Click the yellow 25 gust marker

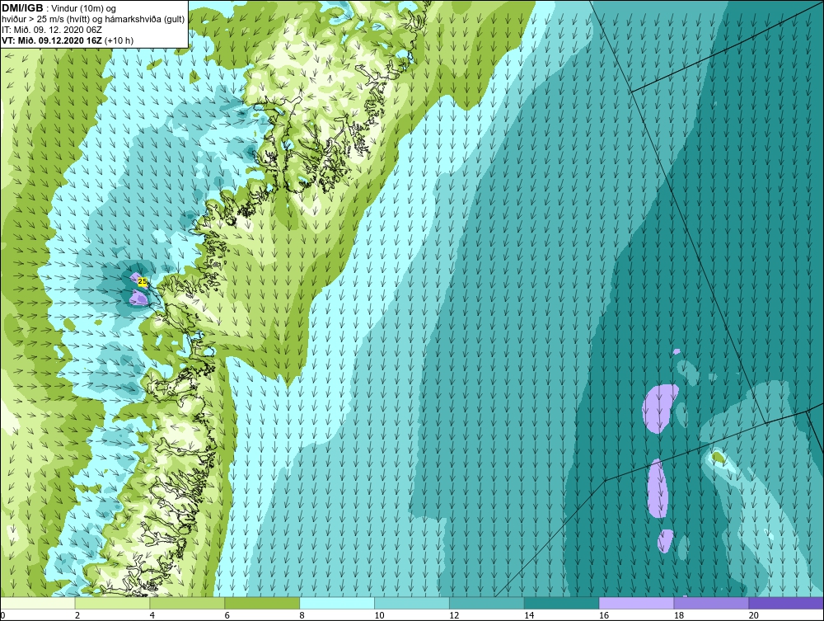(x=142, y=282)
